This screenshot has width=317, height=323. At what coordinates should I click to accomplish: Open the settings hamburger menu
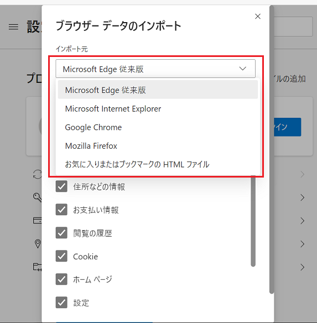13,27
